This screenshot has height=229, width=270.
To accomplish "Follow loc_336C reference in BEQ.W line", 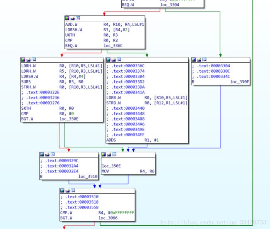I will pyautogui.click(x=113, y=46).
